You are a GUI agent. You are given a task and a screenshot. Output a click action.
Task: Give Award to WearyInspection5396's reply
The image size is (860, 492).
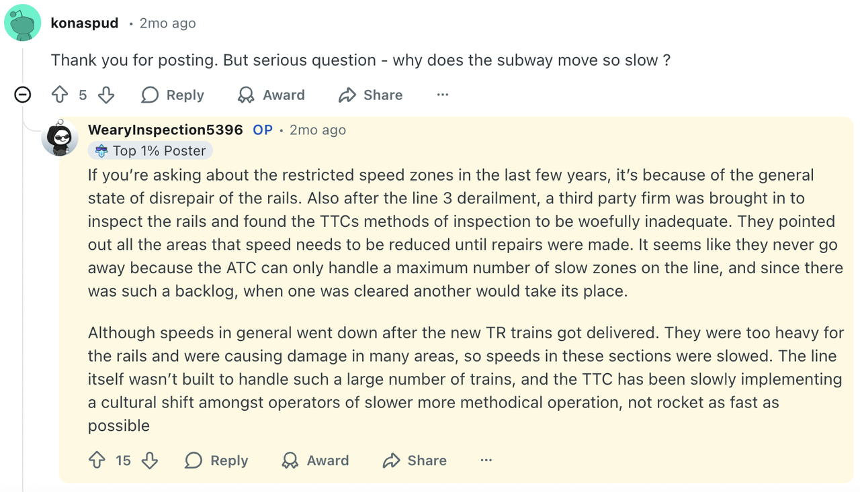click(315, 460)
